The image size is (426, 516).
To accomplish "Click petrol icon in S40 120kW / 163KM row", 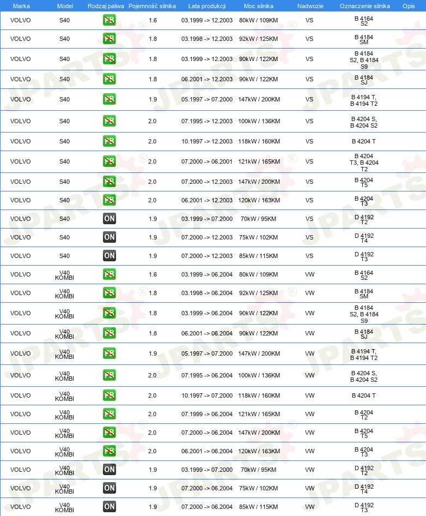I will [x=109, y=200].
